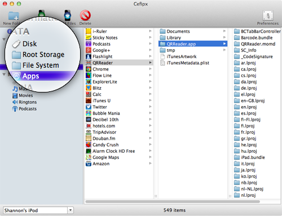Click the Flow Line app icon
Screen dimensions: 282x216
pos(89,76)
